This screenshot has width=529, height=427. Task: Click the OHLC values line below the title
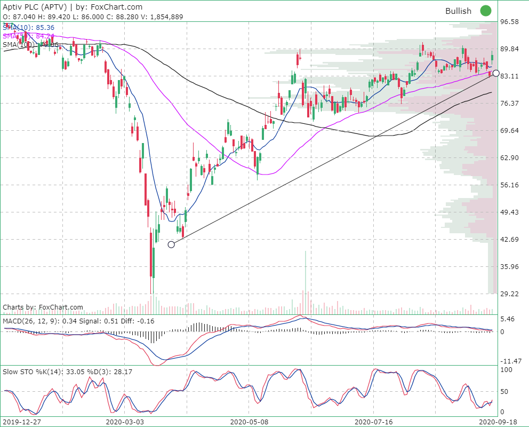93,17
